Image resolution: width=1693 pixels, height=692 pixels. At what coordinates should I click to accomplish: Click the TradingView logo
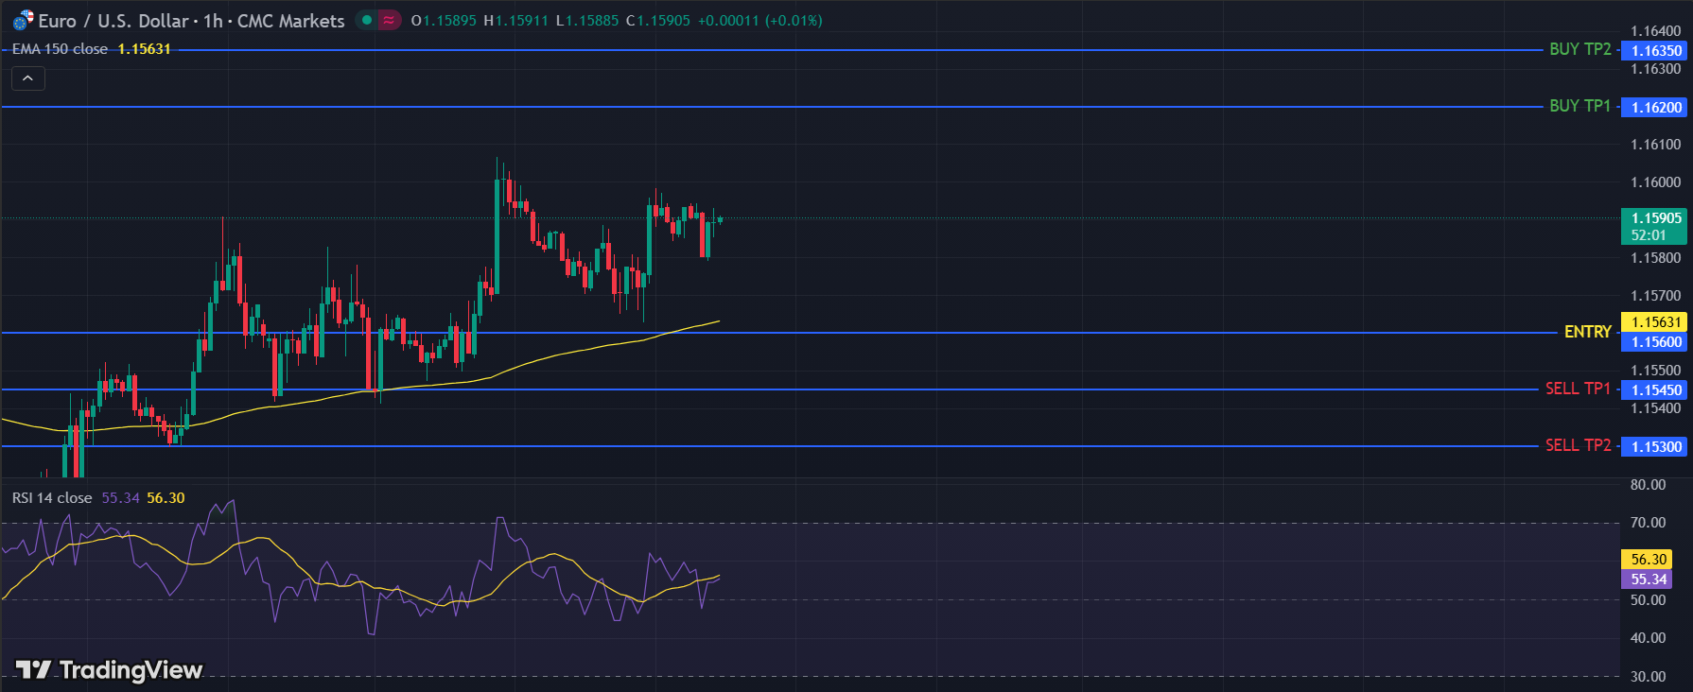[109, 670]
